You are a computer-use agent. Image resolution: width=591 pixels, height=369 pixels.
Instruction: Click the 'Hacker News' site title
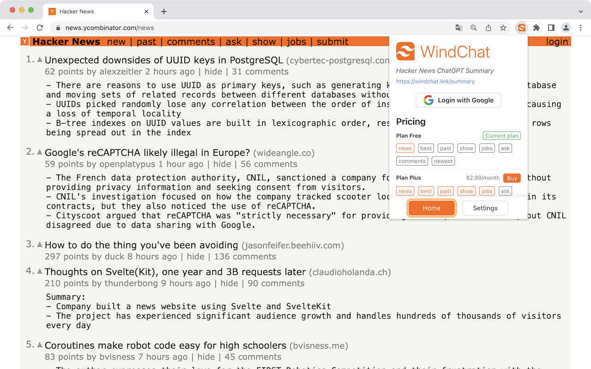pyautogui.click(x=66, y=42)
